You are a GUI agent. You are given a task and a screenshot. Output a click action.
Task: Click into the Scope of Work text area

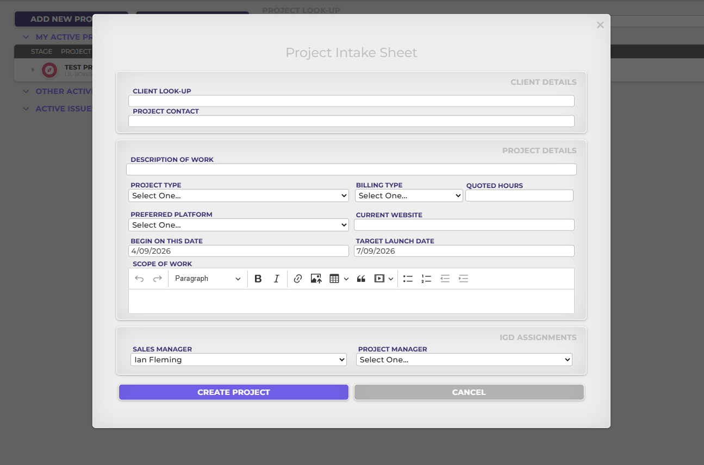pyautogui.click(x=351, y=301)
